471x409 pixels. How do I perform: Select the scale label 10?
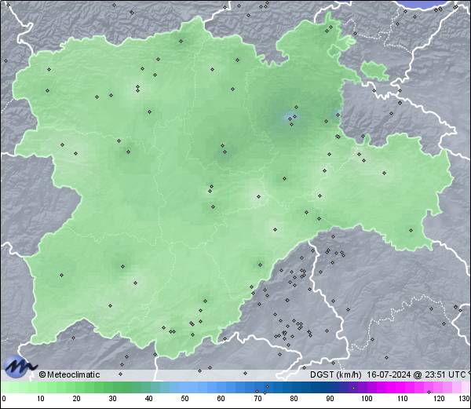tap(41, 399)
